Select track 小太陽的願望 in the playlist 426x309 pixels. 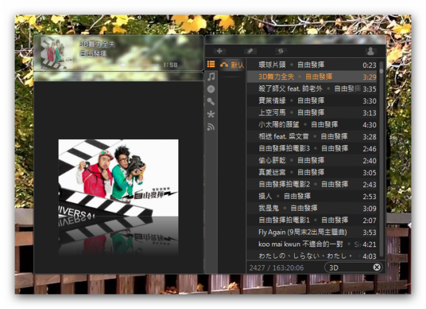(312, 125)
